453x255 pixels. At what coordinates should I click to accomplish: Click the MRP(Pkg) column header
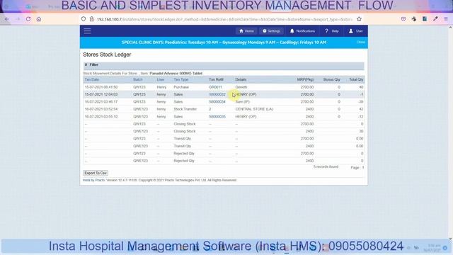pyautogui.click(x=305, y=79)
